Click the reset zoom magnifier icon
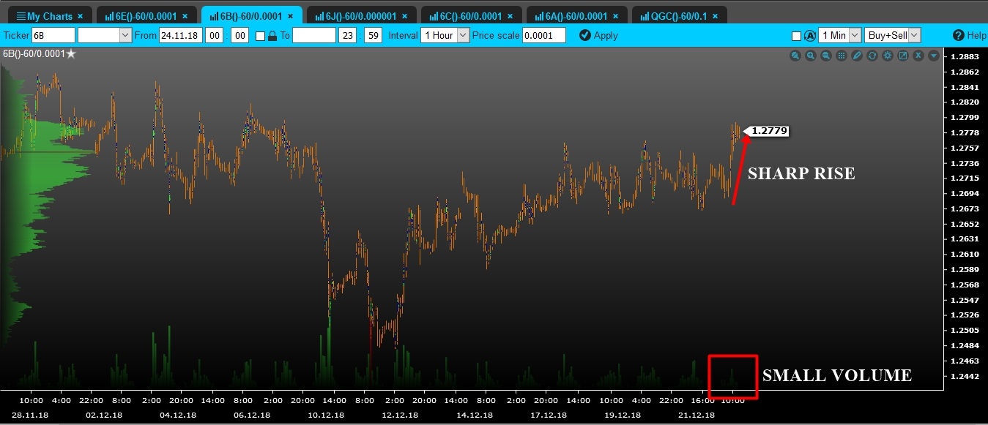The image size is (988, 425). [x=795, y=56]
